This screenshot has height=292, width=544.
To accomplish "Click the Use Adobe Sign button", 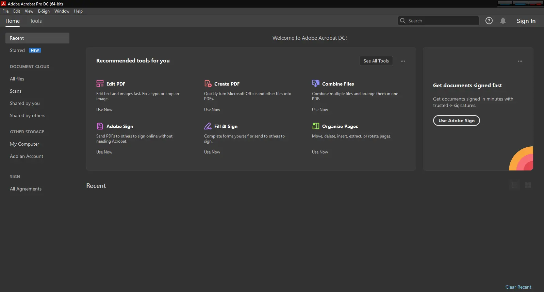I will coord(456,121).
